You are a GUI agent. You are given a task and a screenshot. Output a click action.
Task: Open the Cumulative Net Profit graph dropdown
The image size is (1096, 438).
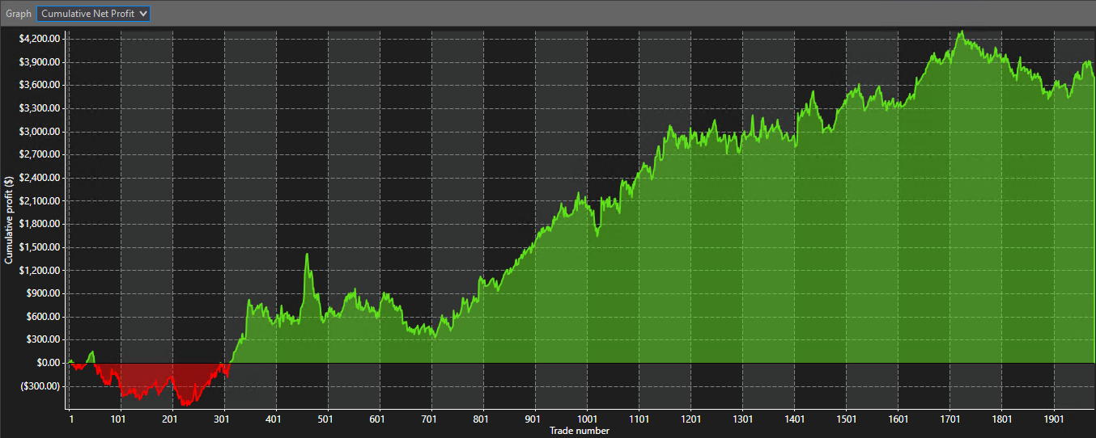point(94,14)
